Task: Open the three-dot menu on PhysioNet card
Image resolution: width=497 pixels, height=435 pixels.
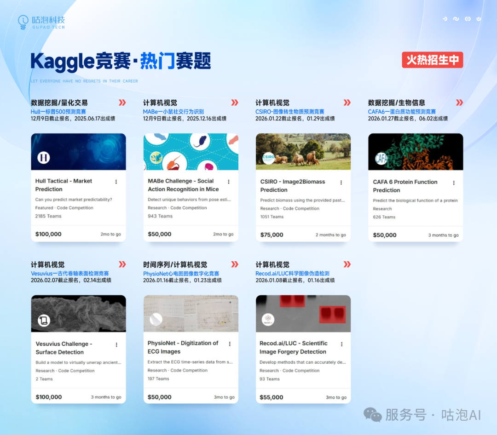Action: point(230,344)
